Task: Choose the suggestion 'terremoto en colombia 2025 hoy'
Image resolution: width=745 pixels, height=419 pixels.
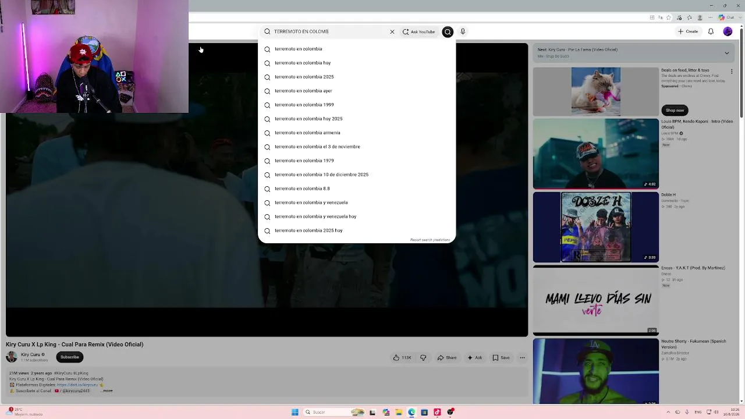Action: click(357, 230)
